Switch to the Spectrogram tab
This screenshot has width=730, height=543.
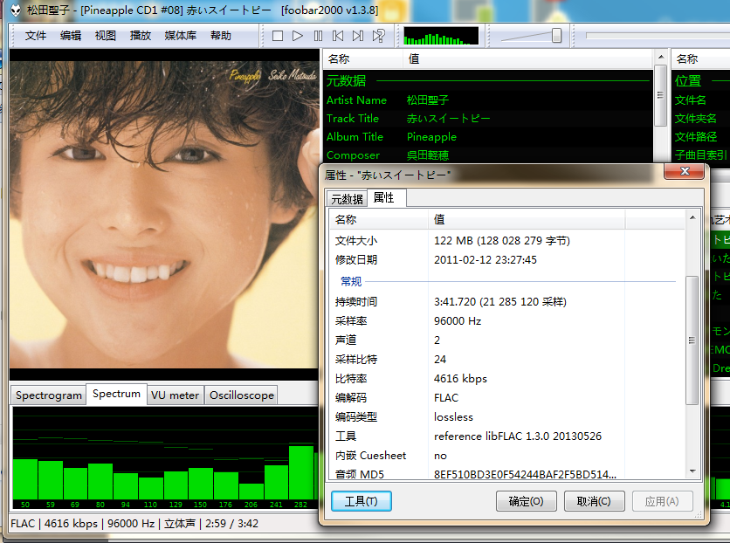[48, 395]
